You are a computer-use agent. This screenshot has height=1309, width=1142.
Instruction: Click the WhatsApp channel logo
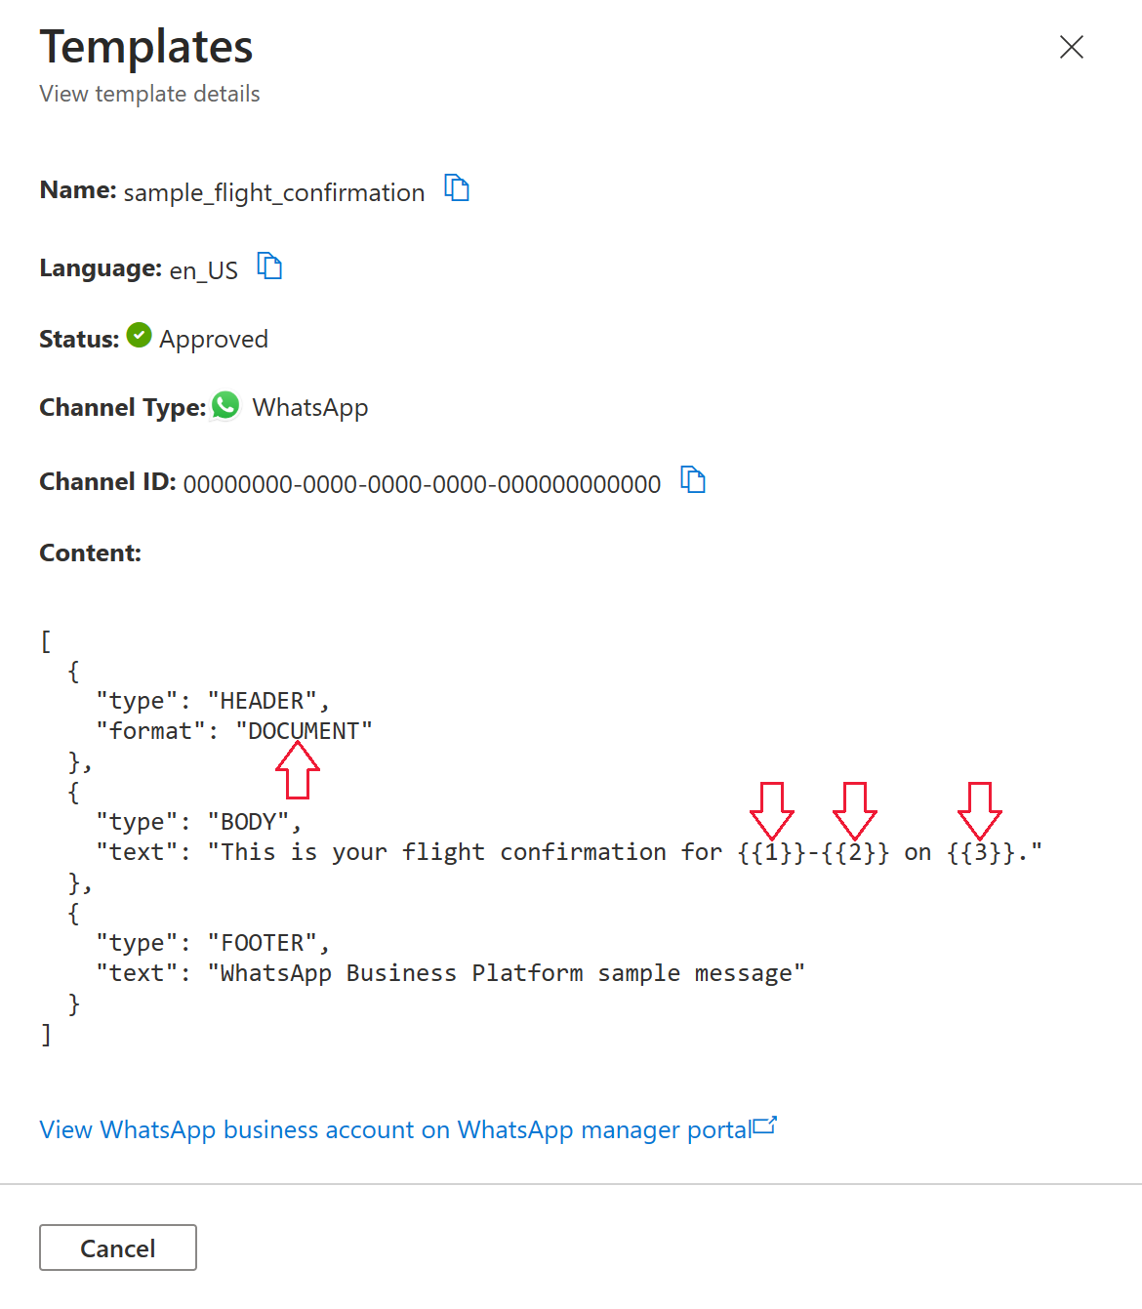tap(226, 405)
